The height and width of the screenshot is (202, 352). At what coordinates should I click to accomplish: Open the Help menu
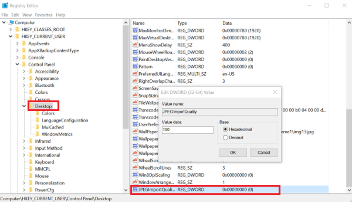60,15
